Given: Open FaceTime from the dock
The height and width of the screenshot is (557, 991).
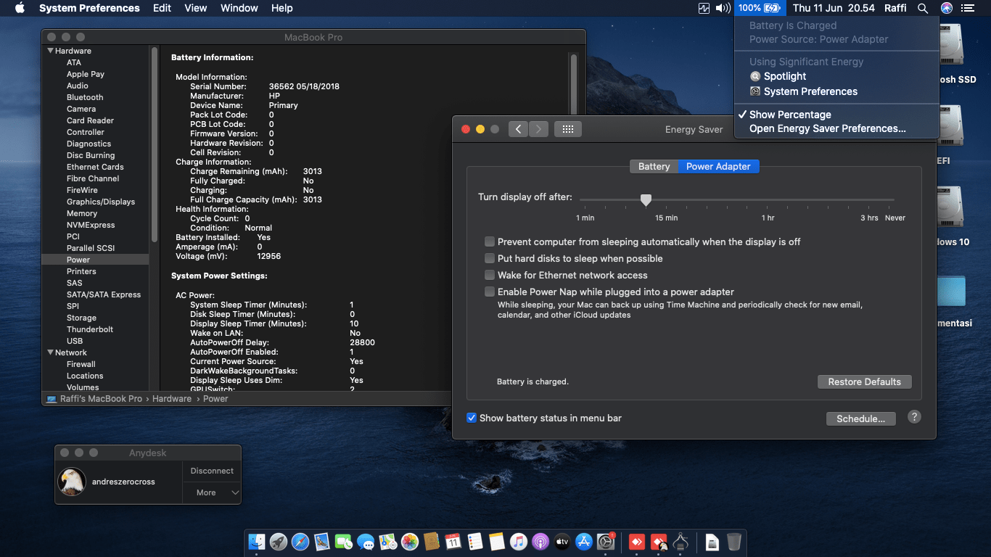Looking at the screenshot, I should pos(344,542).
